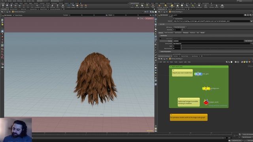Open the Density Attrib field dropdown arrow
Viewport: 253px width, 142px height.
(x=251, y=43)
